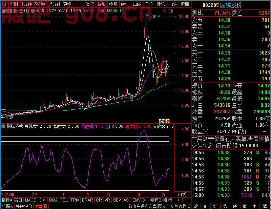Select BRAR indicator
The height and width of the screenshot is (210, 271).
point(87,200)
